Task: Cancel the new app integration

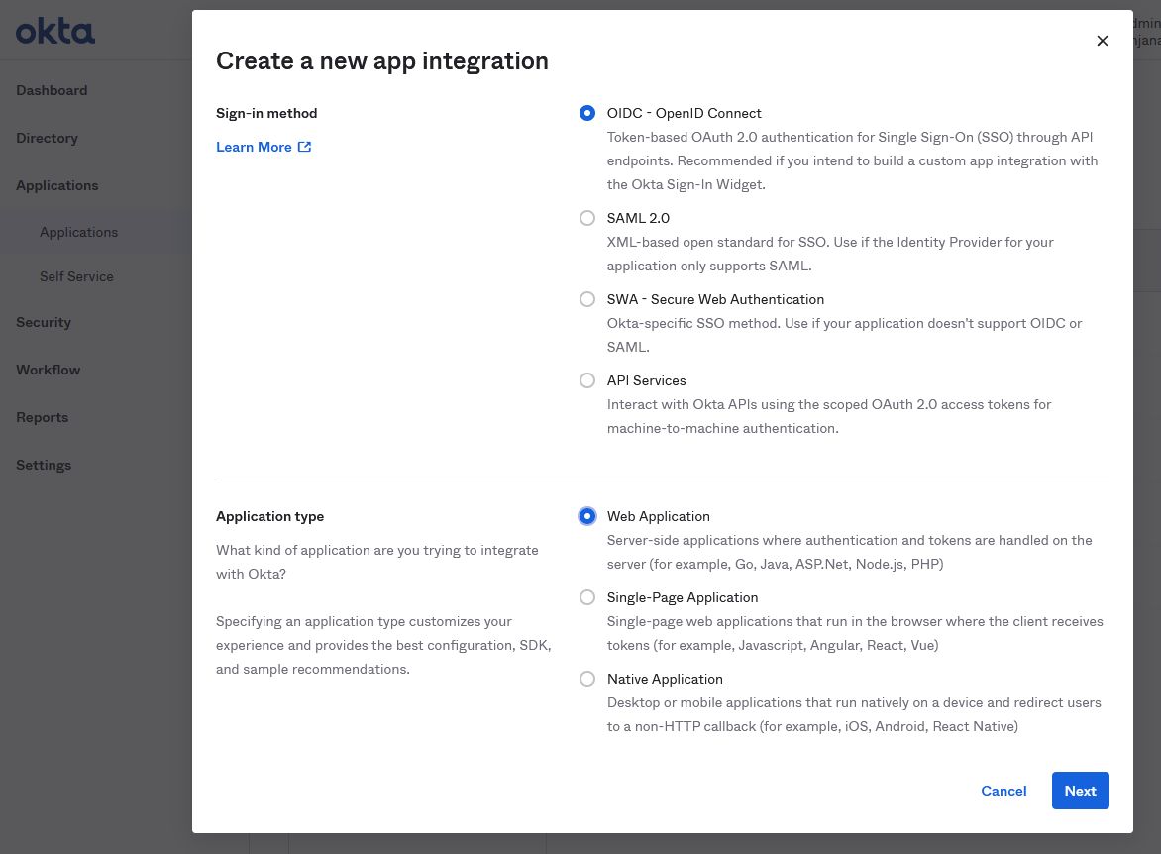Action: point(1003,791)
